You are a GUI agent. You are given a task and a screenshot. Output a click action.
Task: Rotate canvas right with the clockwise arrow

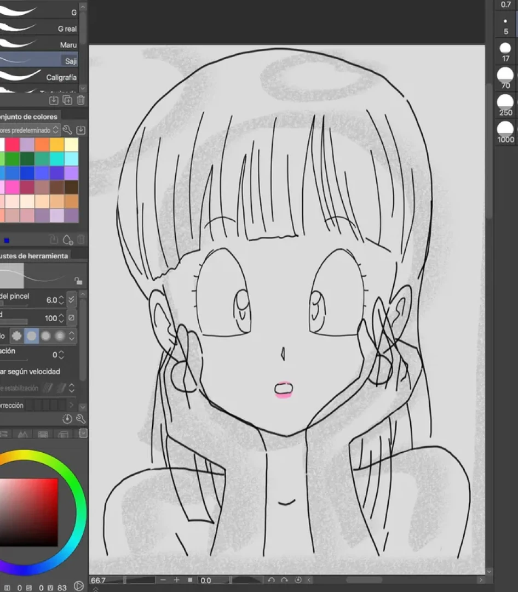(285, 580)
